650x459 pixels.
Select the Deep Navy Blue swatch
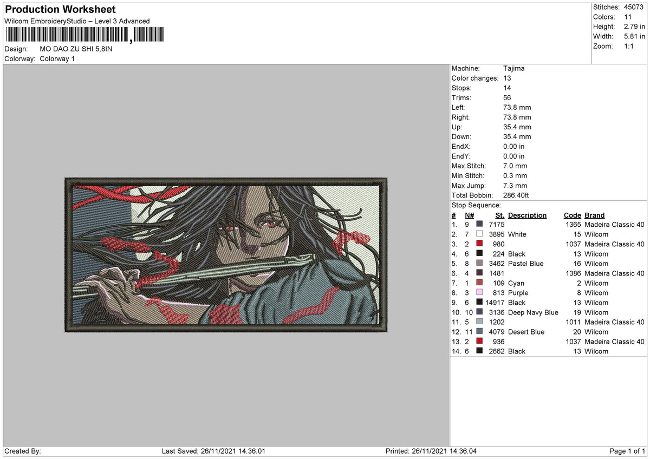point(479,312)
